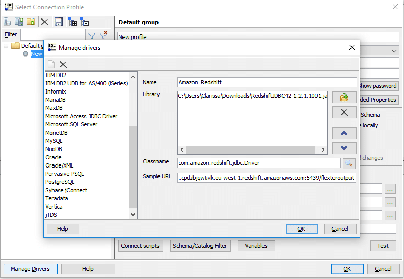This screenshot has height=279, width=404.
Task: Apply filter funnel icon
Action: tap(92, 35)
